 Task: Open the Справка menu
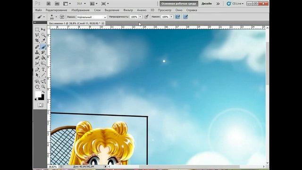point(192,10)
